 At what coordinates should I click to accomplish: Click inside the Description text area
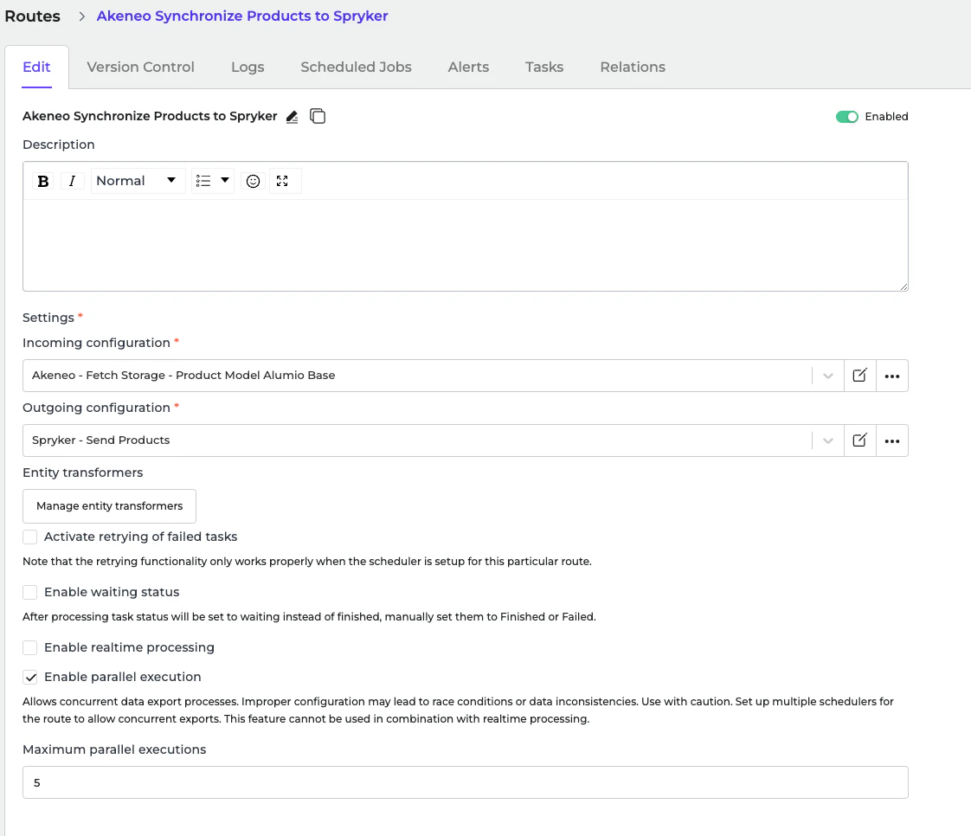point(465,245)
